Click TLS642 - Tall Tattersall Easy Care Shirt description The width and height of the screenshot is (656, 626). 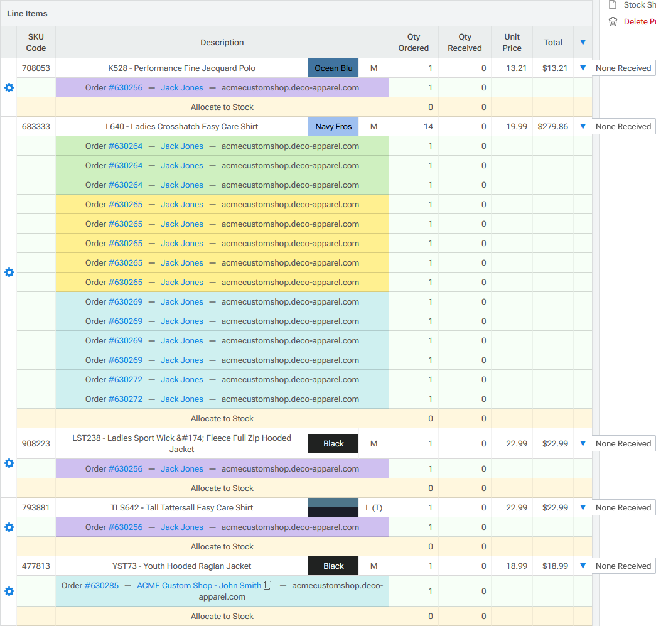click(181, 507)
